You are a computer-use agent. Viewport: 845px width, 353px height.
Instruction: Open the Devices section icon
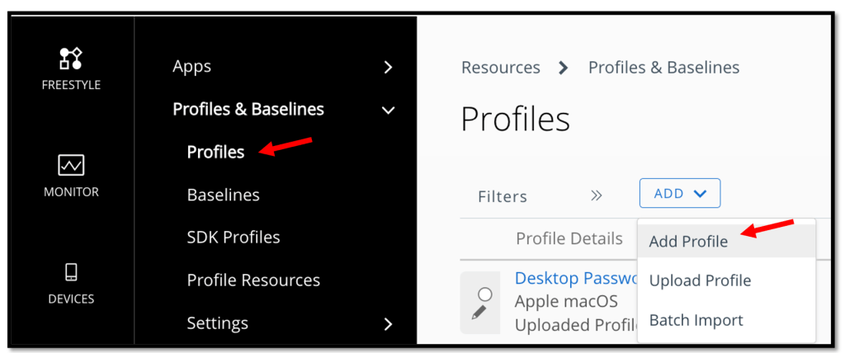pyautogui.click(x=71, y=272)
